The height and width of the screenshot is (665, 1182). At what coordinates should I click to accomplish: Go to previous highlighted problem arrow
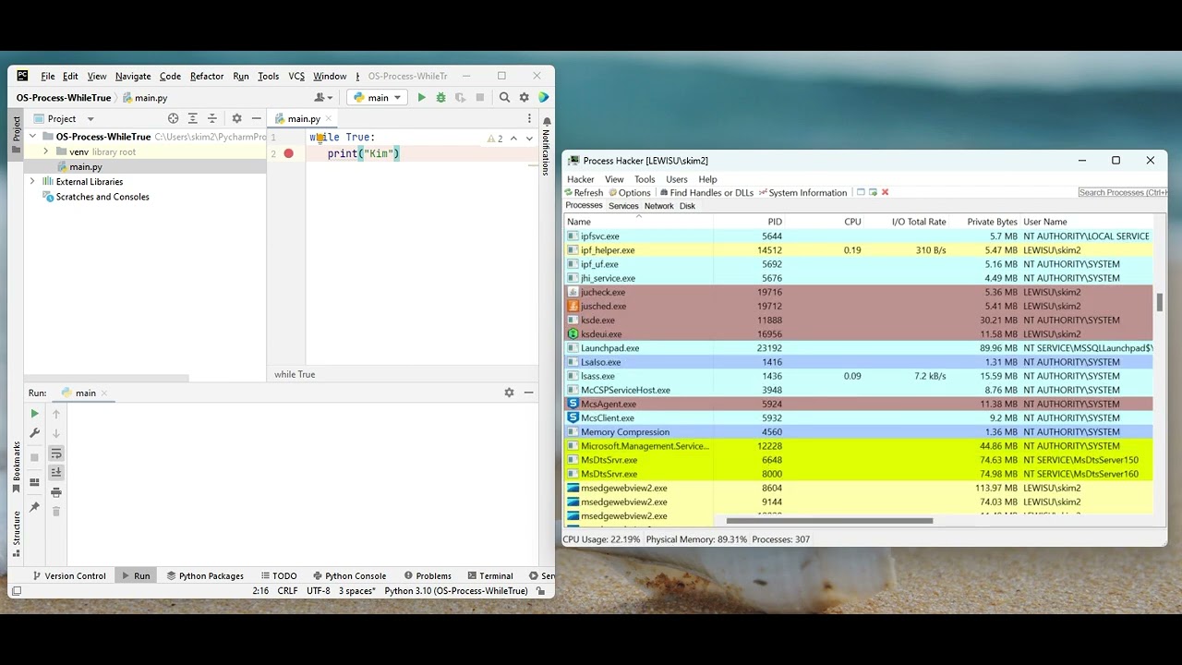(x=513, y=139)
